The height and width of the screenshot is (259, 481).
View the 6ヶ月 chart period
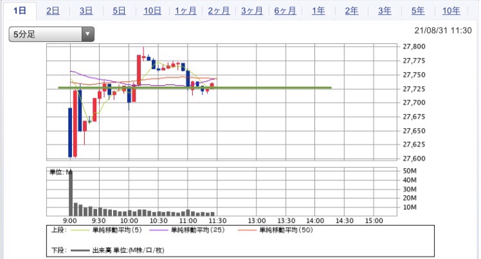click(x=285, y=11)
